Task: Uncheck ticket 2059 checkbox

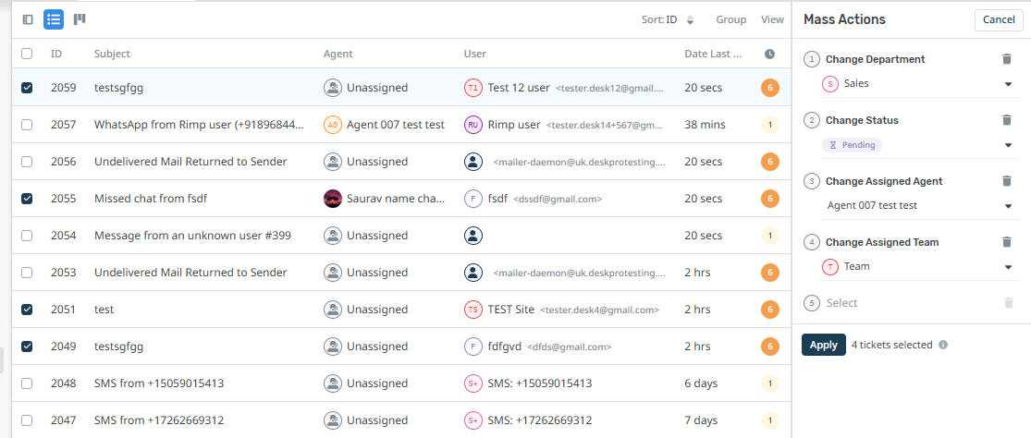Action: [x=27, y=88]
